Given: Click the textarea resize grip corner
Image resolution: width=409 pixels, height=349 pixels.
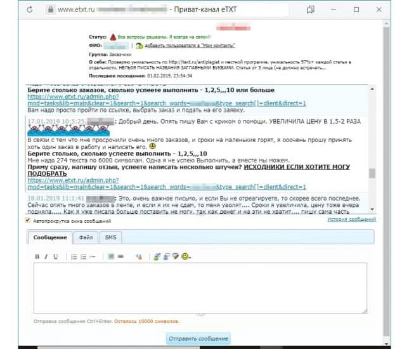Looking at the screenshot, I should [x=365, y=311].
